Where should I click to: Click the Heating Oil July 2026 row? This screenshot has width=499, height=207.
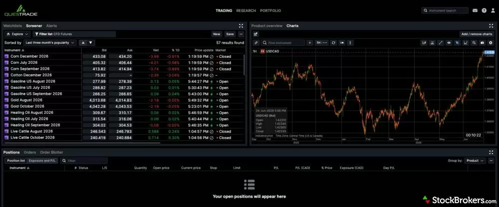pos(124,119)
